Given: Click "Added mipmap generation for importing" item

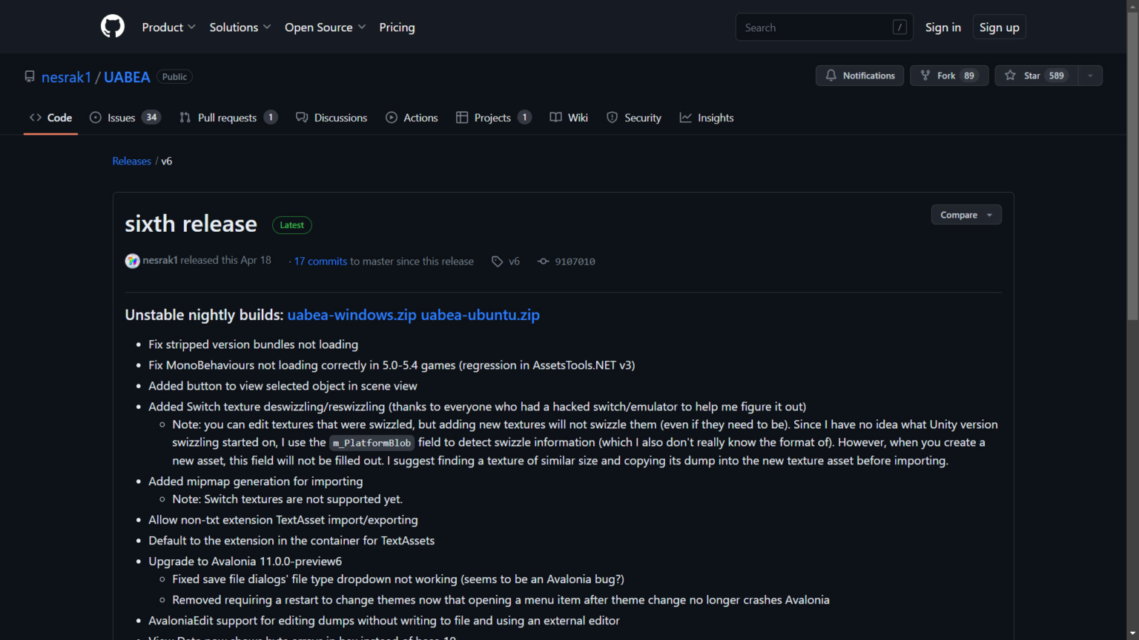Looking at the screenshot, I should (x=256, y=481).
